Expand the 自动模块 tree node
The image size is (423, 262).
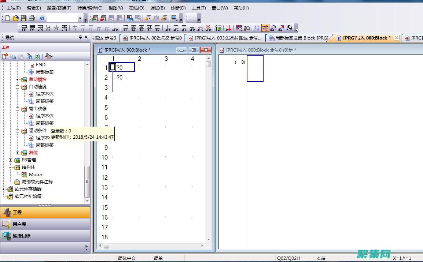click(x=18, y=79)
